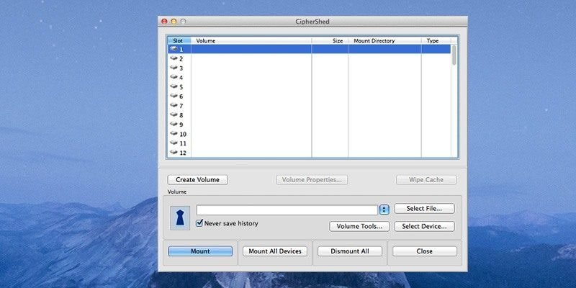The image size is (576, 288).
Task: Click the Close button at bottom
Action: (x=425, y=251)
